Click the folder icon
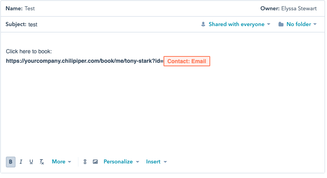327x178 pixels. pyautogui.click(x=281, y=24)
